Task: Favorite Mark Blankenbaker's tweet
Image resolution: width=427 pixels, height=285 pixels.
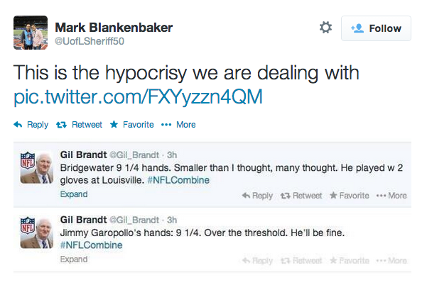Action: click(131, 125)
